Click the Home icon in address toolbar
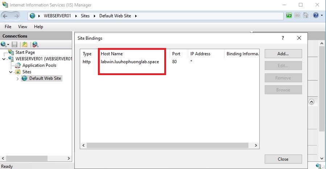 [306, 16]
